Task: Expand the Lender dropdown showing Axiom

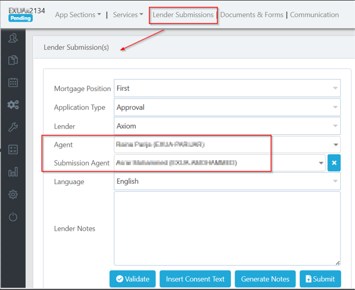Action: coord(227,126)
